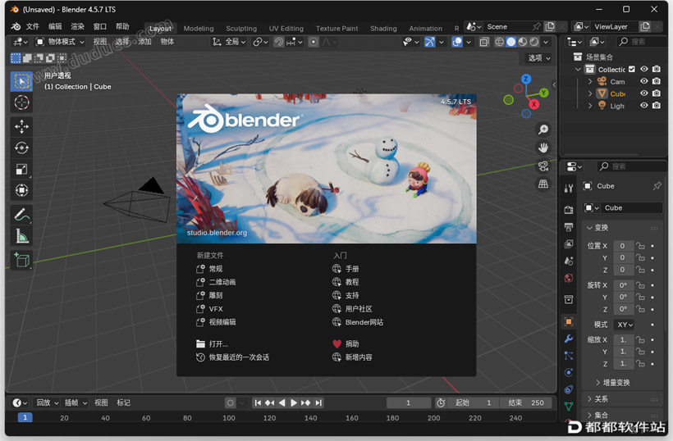The image size is (673, 441).
Task: Open the File menu
Action: (x=32, y=26)
